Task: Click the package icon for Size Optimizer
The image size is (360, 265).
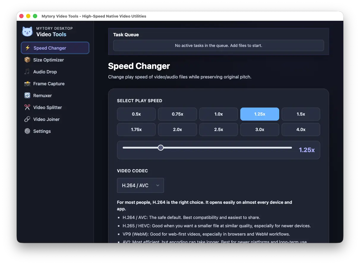Action: pyautogui.click(x=27, y=60)
